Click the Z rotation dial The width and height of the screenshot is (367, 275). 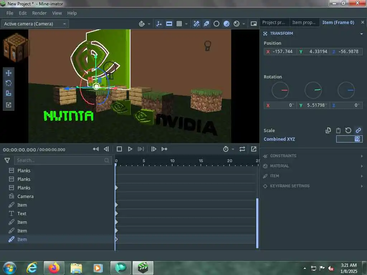pyautogui.click(x=346, y=90)
